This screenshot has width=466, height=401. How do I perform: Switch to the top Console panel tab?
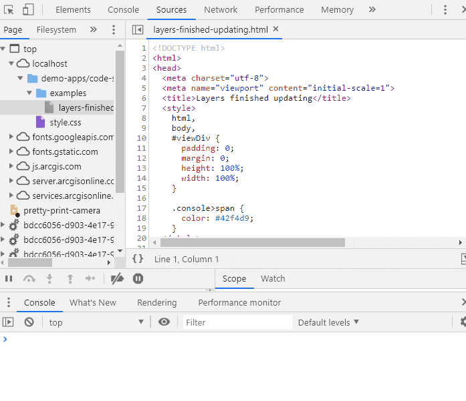[123, 10]
